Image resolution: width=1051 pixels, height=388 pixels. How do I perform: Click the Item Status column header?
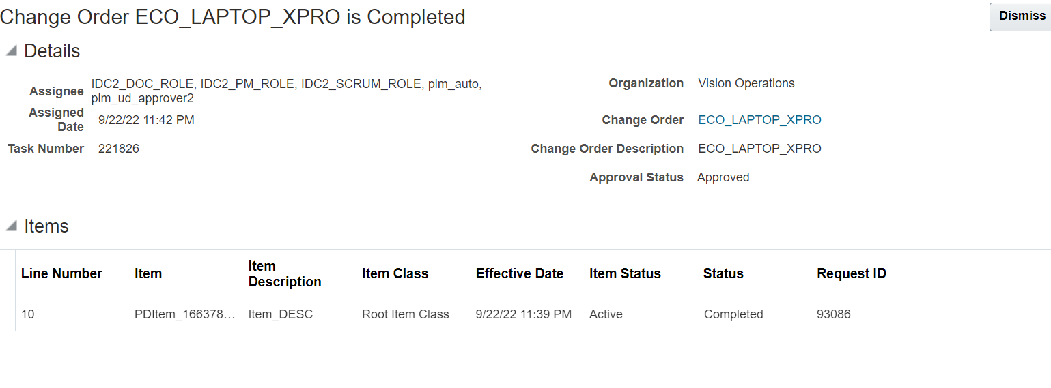pyautogui.click(x=625, y=273)
